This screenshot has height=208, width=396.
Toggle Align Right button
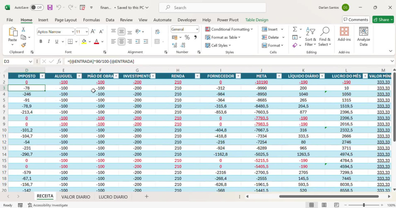coord(129,42)
